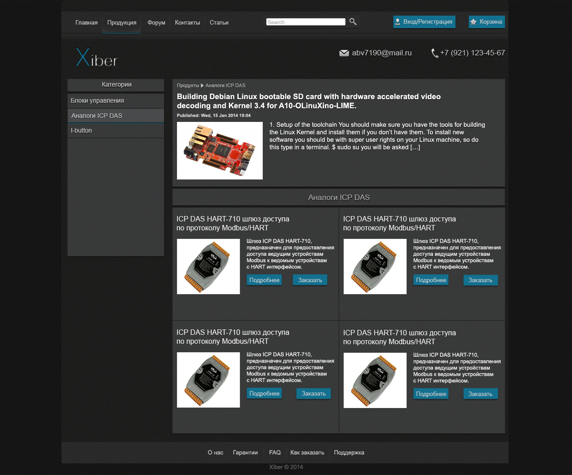This screenshot has width=572, height=475.
Task: Click the magnifying glass search icon
Action: tap(353, 22)
